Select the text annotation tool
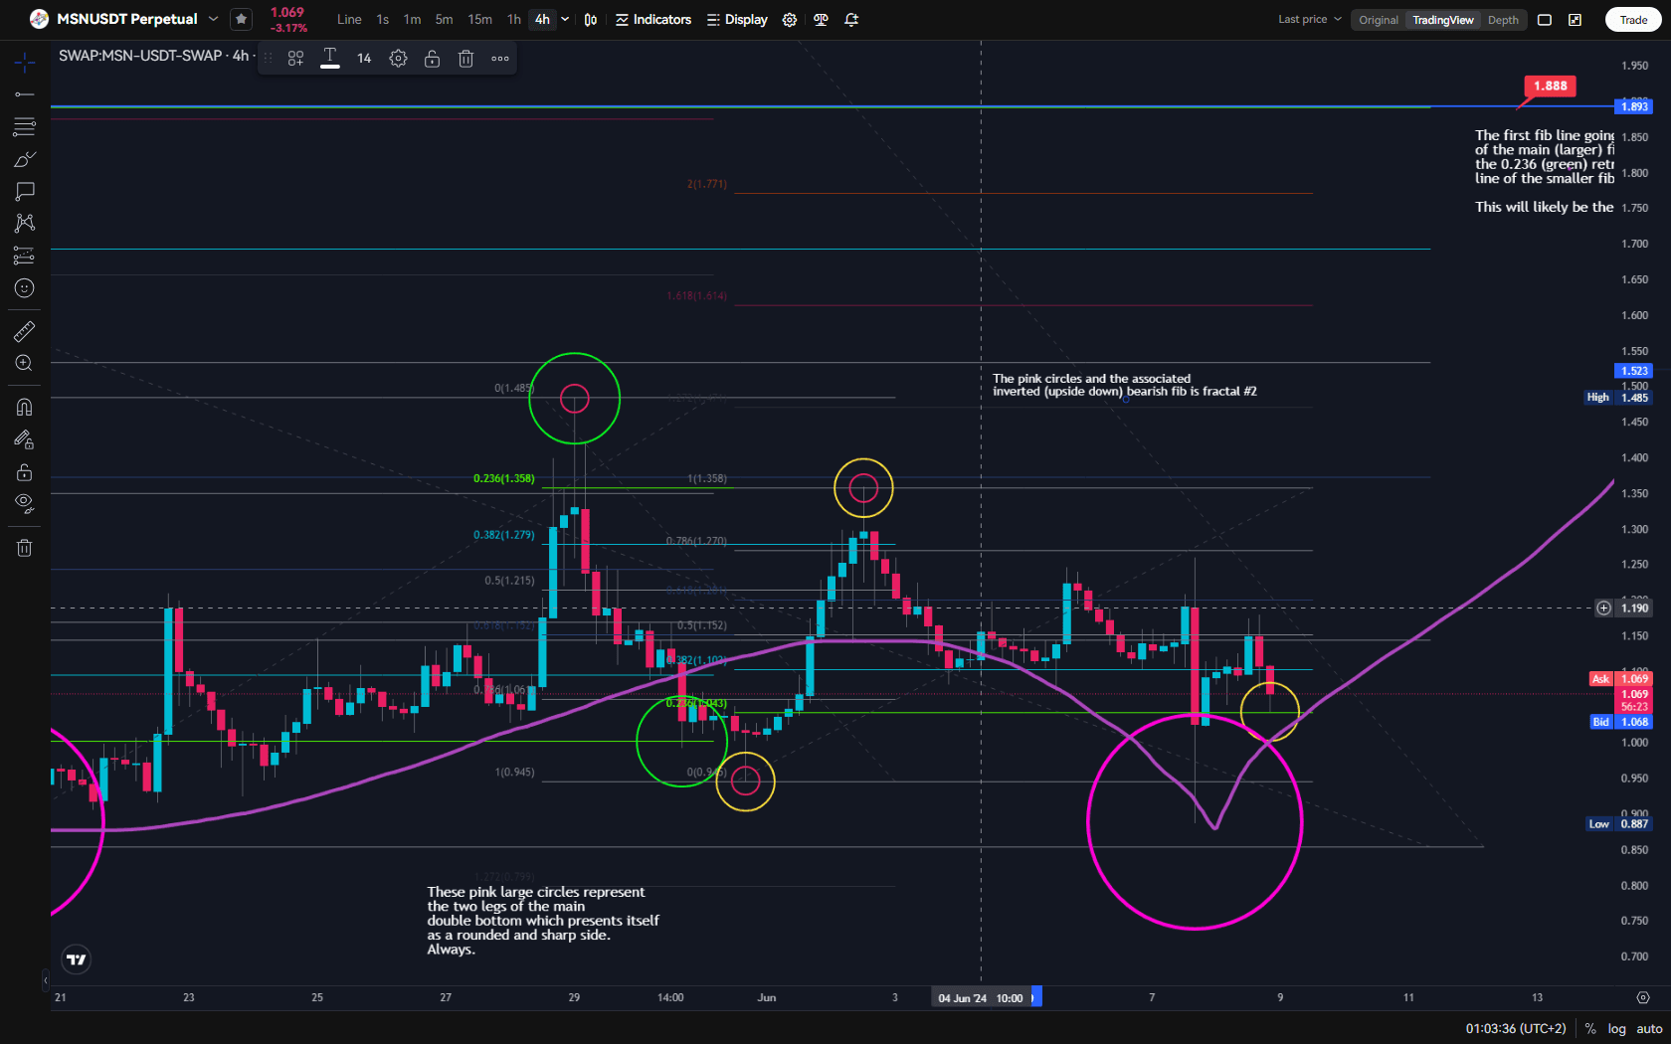1671x1044 pixels. tap(25, 191)
